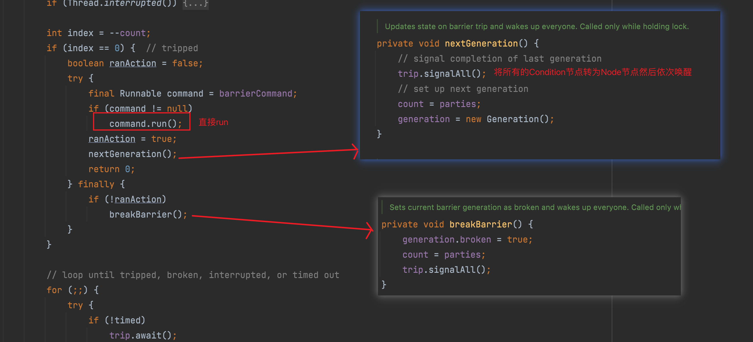Expand the folded {...} block after Thread.interrupted()
Image resolution: width=753 pixels, height=342 pixels.
(x=195, y=3)
